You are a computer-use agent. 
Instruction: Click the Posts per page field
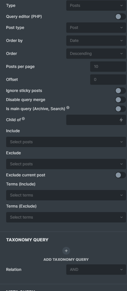[x=108, y=67]
